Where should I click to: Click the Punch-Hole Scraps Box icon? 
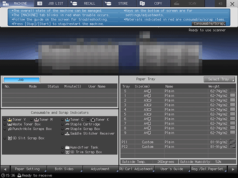pyautogui.click(x=10, y=129)
